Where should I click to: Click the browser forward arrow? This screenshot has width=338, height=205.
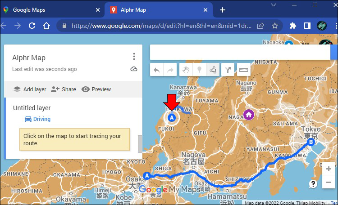pyautogui.click(x=18, y=26)
